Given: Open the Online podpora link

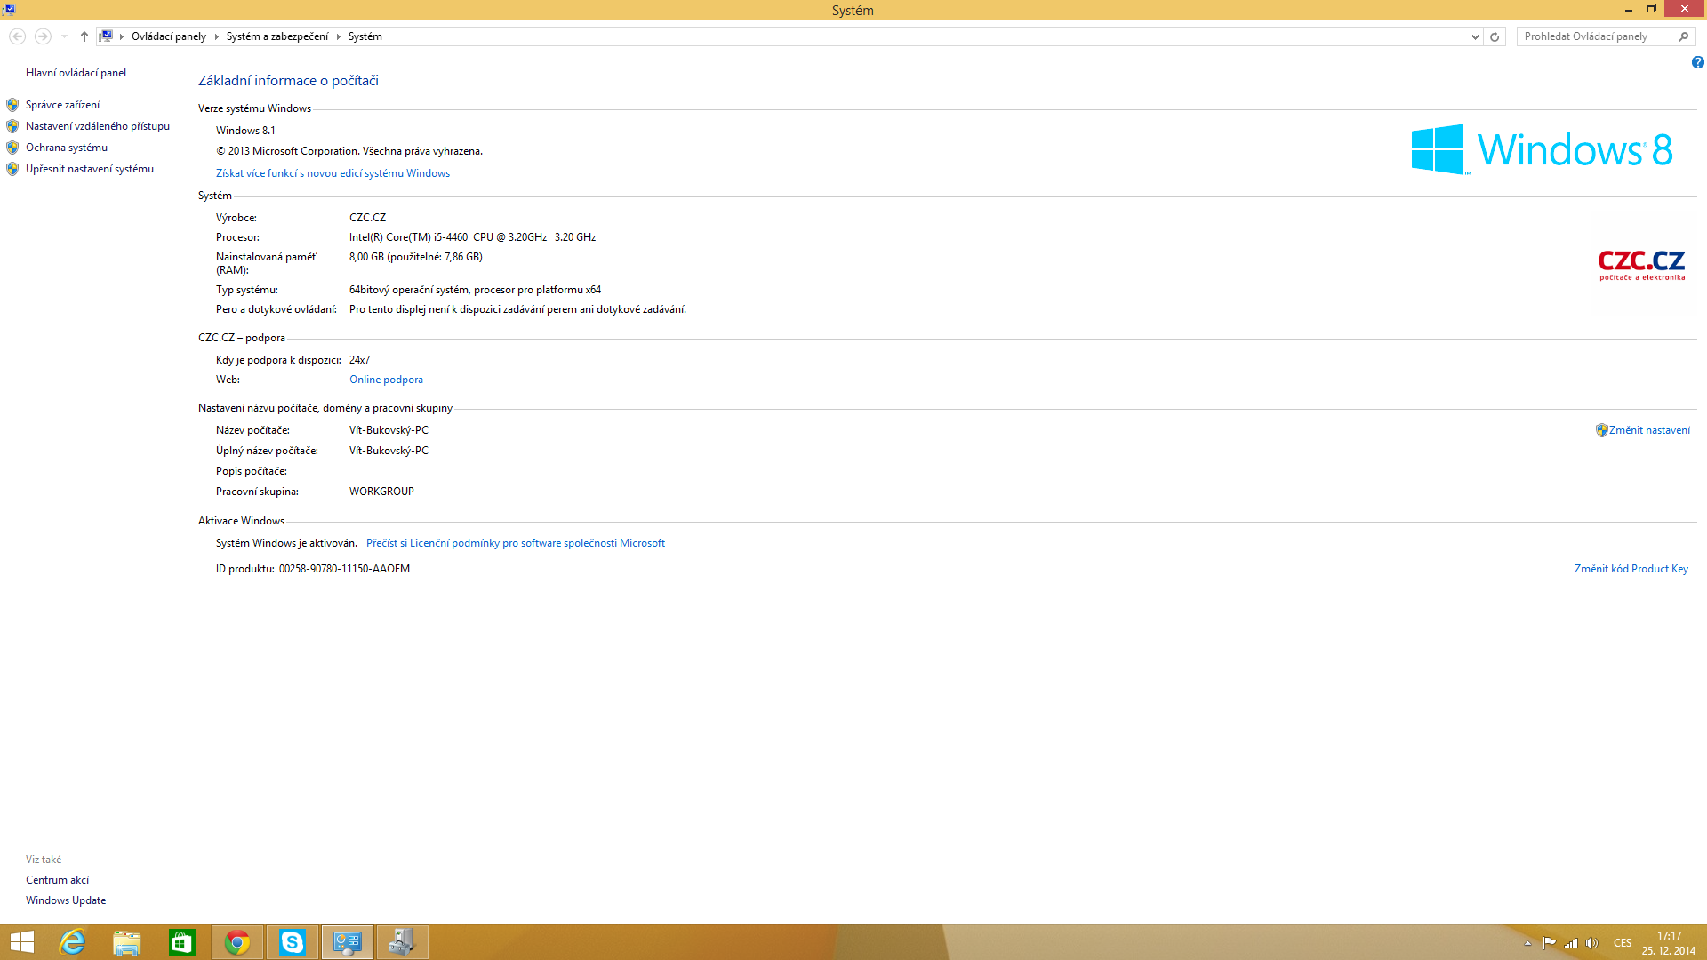Looking at the screenshot, I should pyautogui.click(x=386, y=380).
